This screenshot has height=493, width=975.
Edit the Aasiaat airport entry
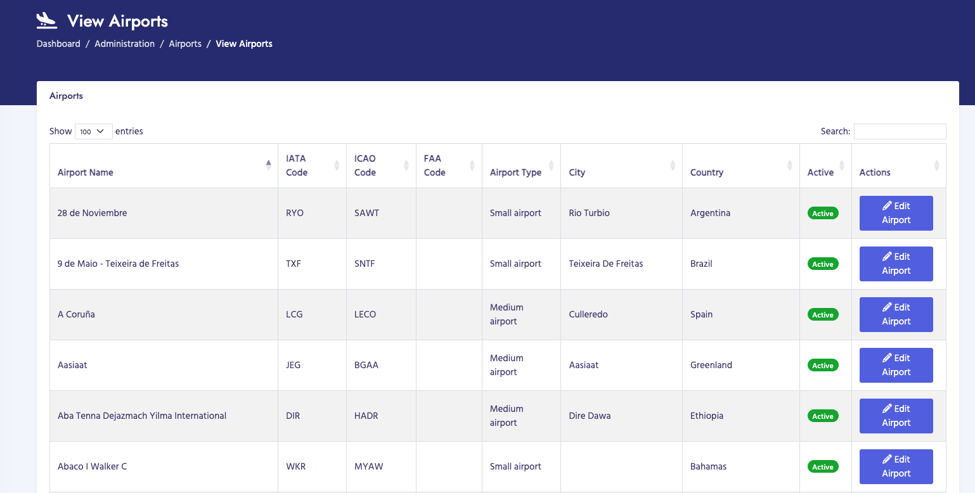(896, 365)
